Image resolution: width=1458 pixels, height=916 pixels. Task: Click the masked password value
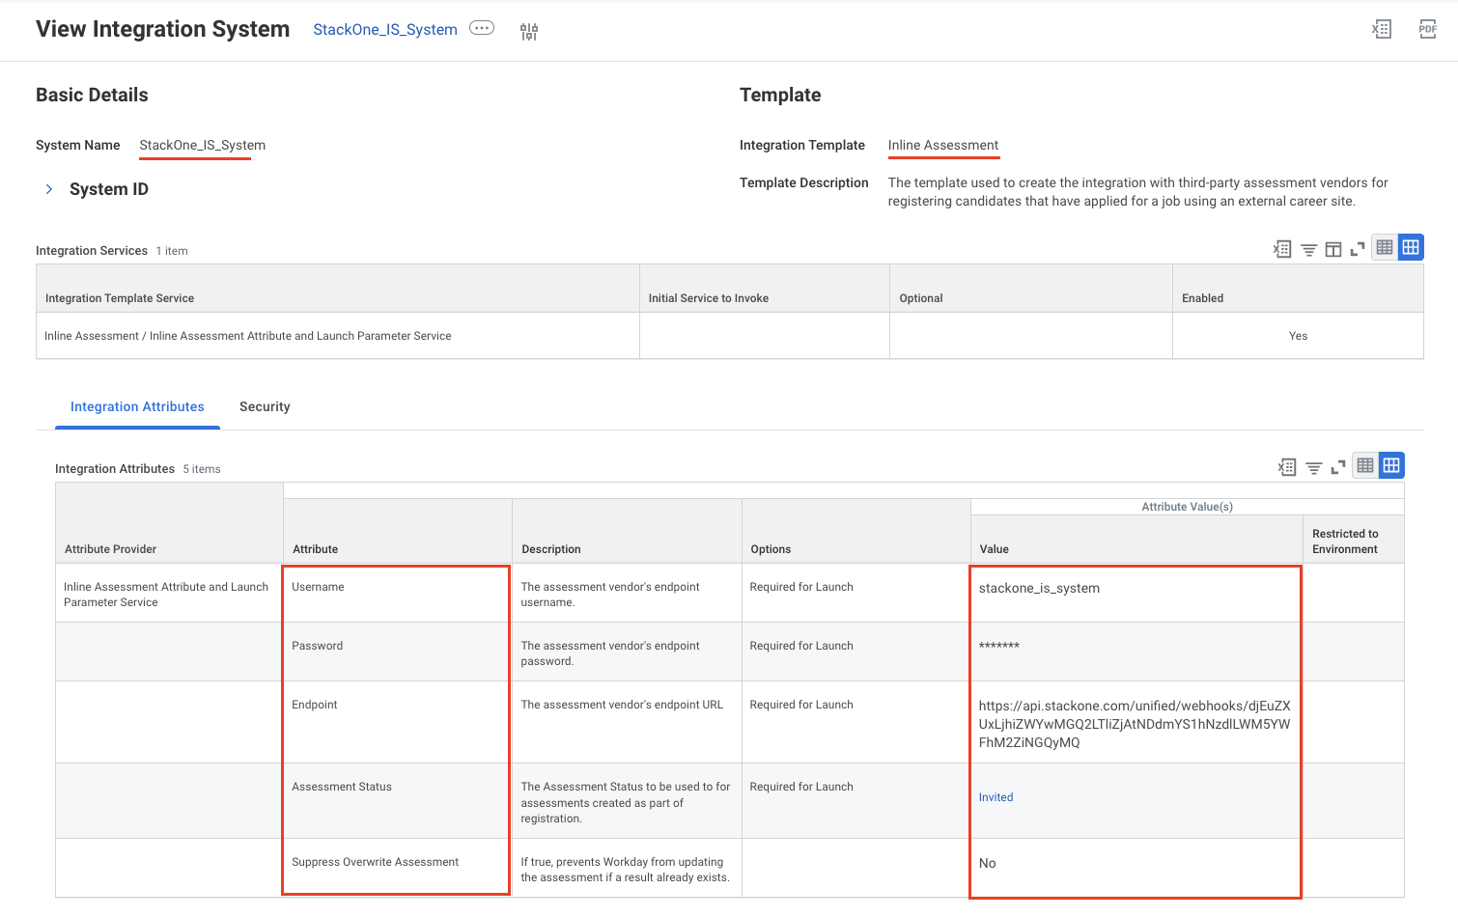[998, 647]
